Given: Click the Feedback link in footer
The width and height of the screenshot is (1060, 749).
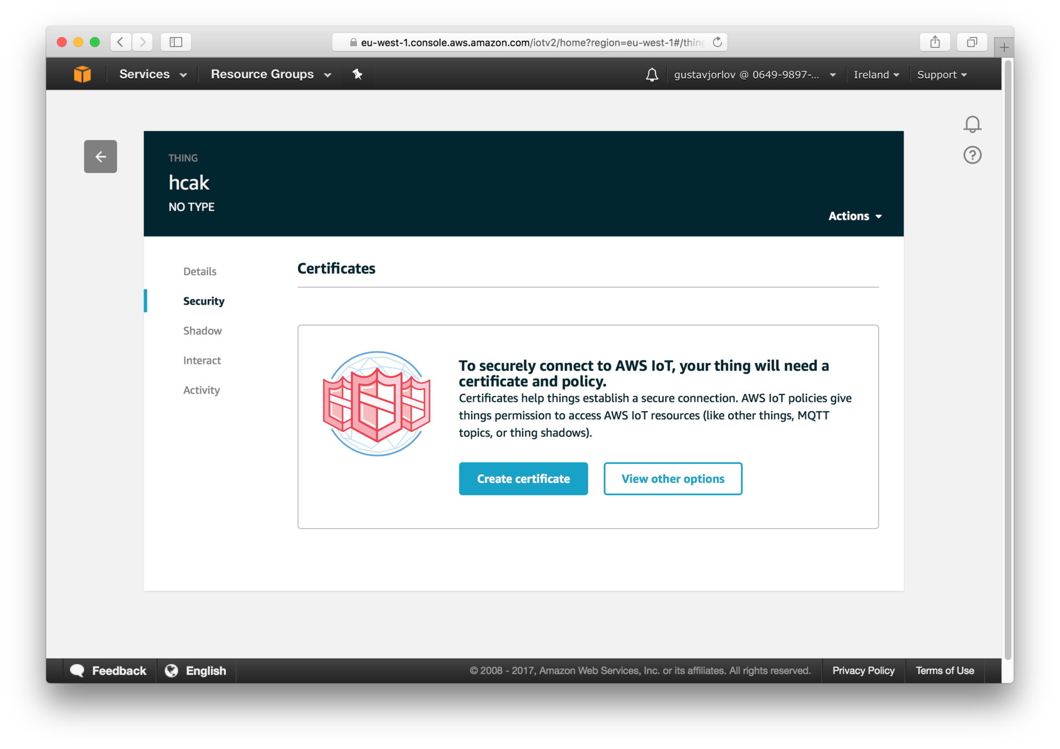Looking at the screenshot, I should click(119, 671).
